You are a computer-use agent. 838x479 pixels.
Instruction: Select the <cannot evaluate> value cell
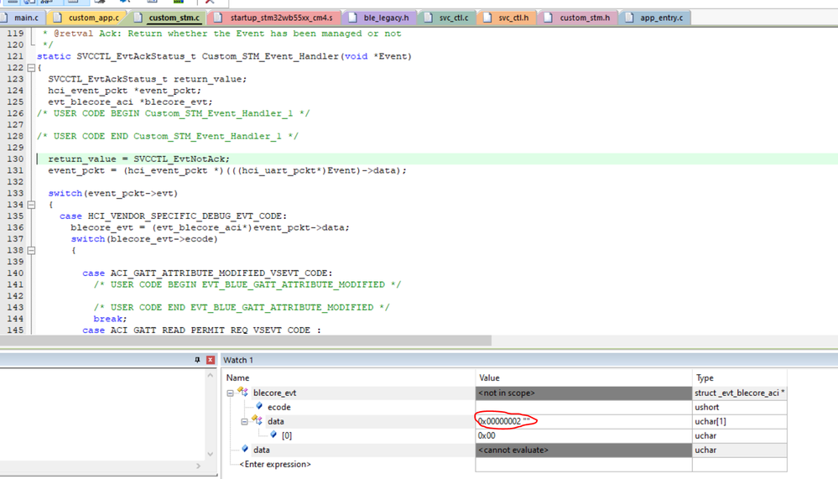pyautogui.click(x=584, y=450)
